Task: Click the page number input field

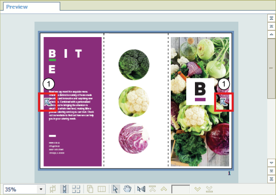Action: pos(181,189)
